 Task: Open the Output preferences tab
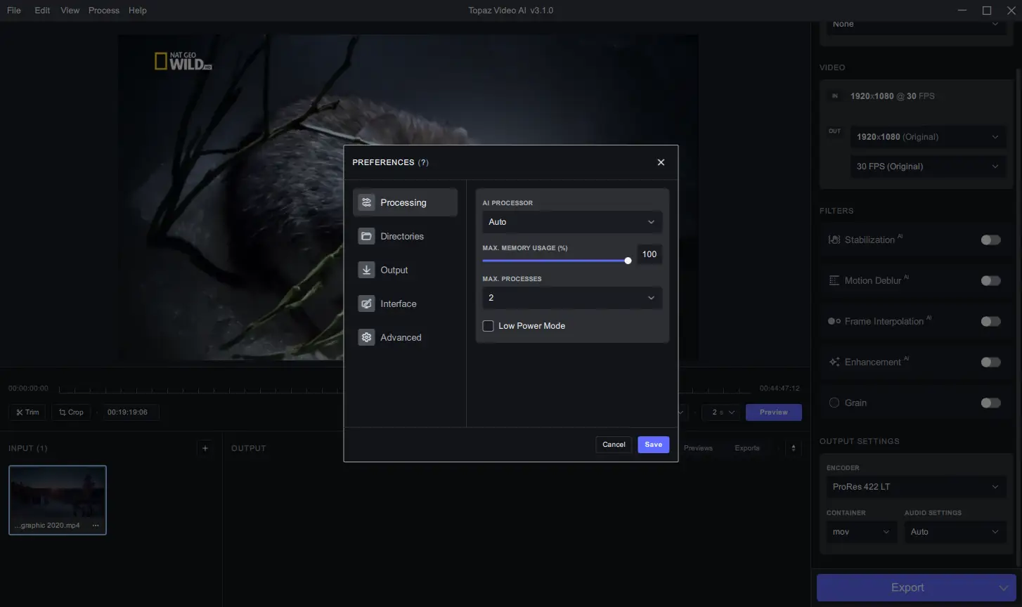[x=405, y=270]
